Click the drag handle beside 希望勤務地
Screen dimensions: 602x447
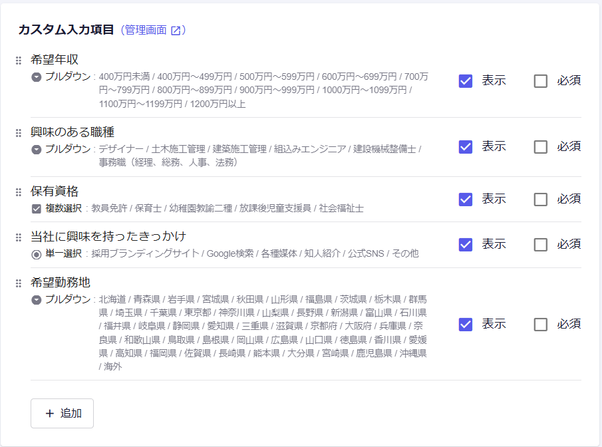point(19,283)
